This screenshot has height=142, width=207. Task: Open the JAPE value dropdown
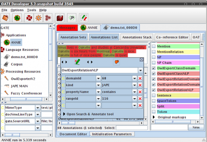(x=135, y=85)
